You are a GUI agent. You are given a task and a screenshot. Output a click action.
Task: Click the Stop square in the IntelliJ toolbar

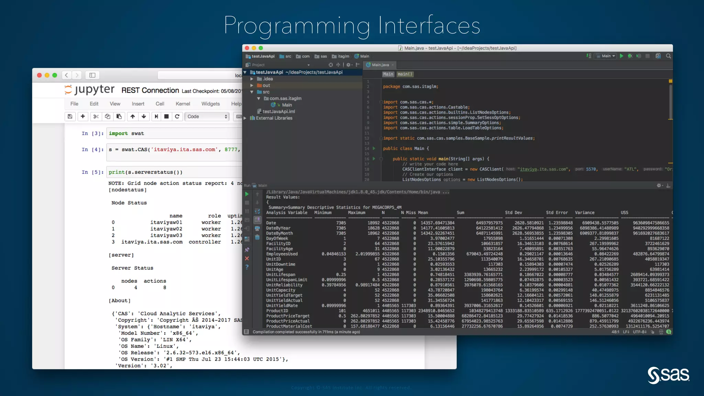(x=648, y=56)
